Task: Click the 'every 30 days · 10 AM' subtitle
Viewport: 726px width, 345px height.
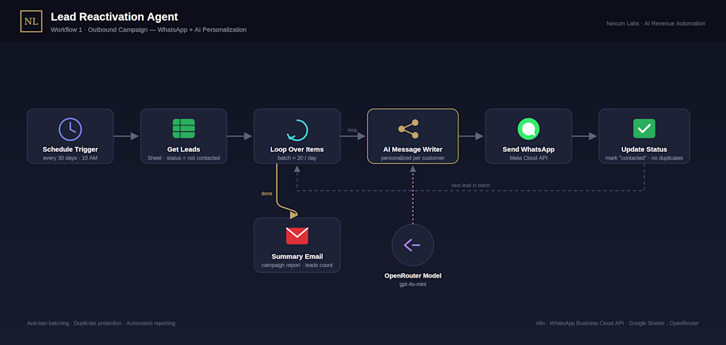Action: pos(70,158)
